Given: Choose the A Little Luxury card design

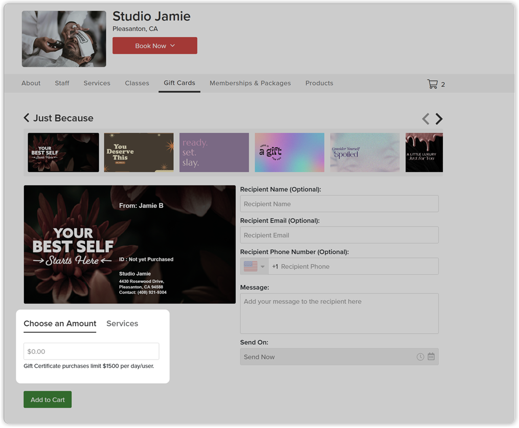Looking at the screenshot, I should (x=424, y=152).
